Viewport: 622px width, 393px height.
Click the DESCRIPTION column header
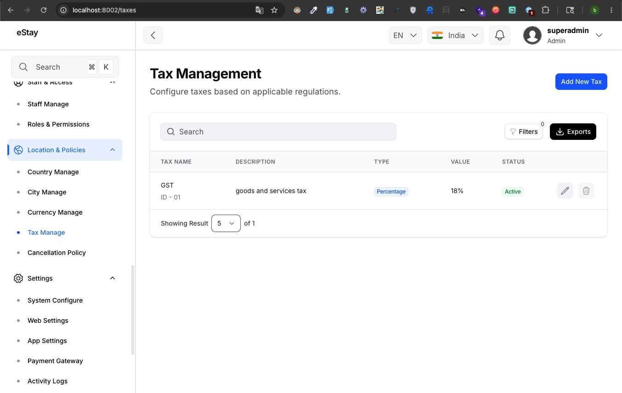coord(255,162)
